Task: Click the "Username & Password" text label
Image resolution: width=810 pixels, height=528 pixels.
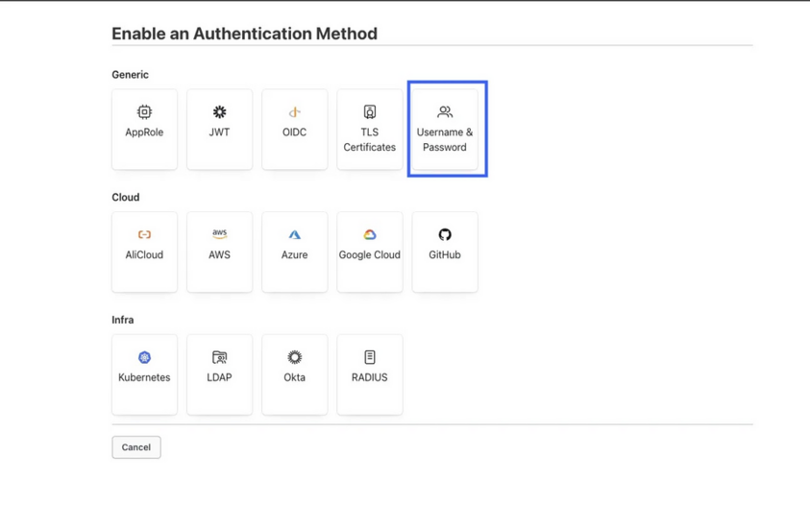Action: point(444,140)
